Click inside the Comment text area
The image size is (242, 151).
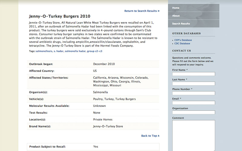[194, 134]
